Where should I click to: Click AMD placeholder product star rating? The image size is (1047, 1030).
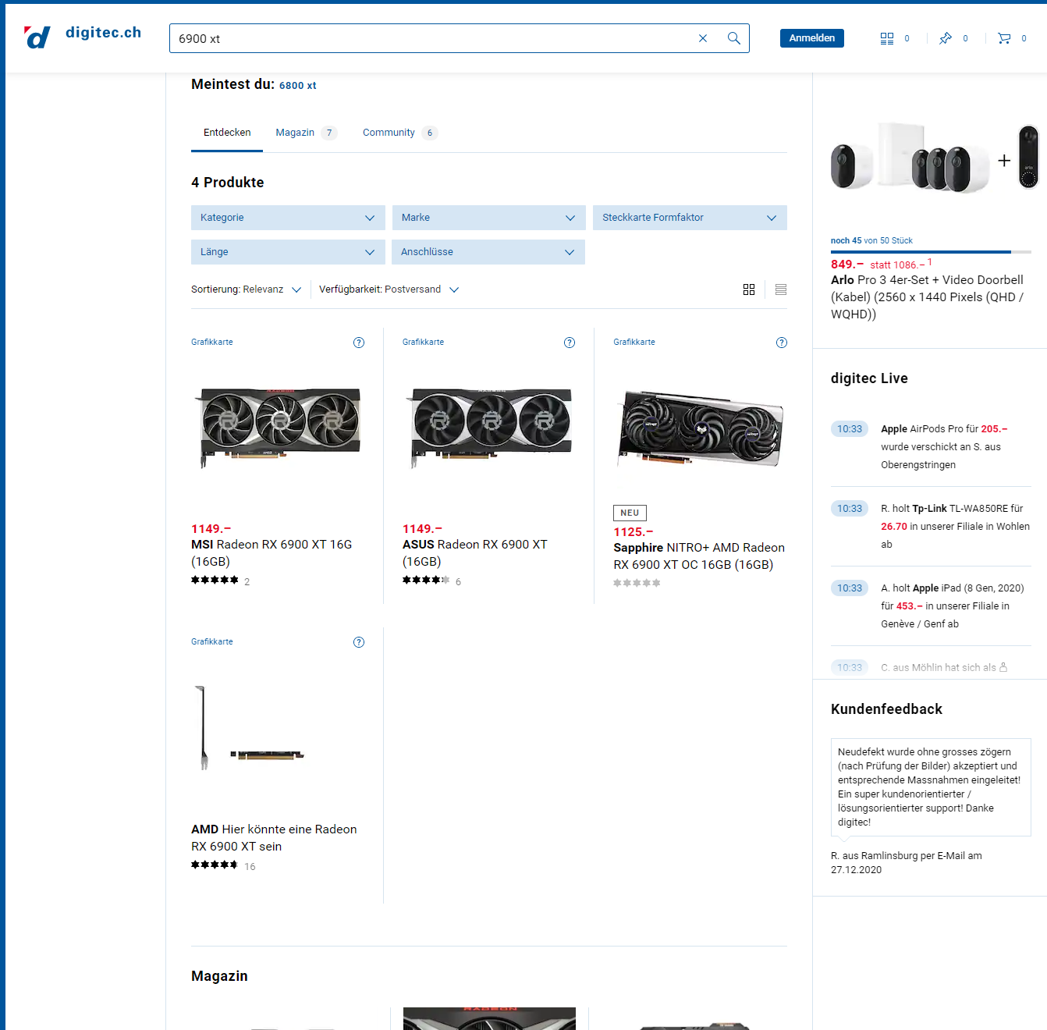215,865
